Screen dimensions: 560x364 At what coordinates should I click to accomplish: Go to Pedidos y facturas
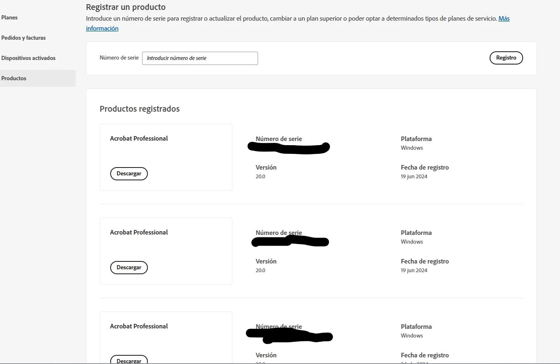[24, 38]
